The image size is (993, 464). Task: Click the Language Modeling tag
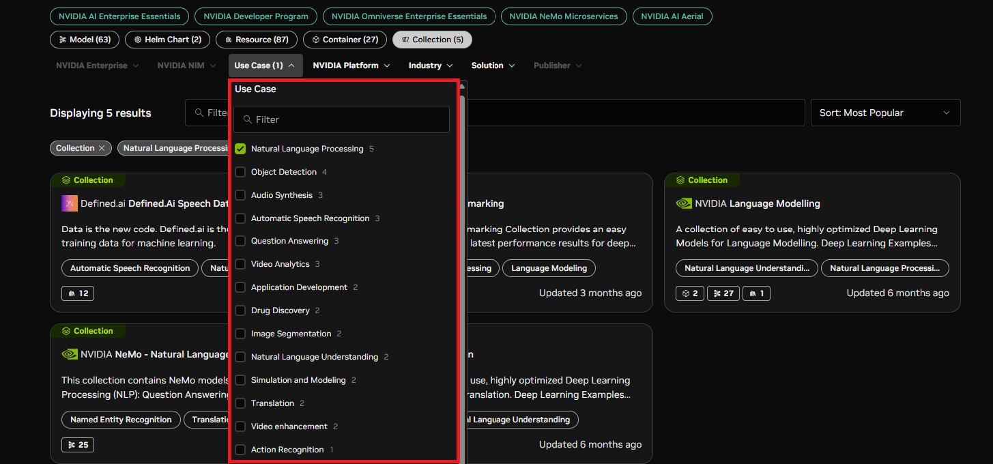[x=549, y=268]
